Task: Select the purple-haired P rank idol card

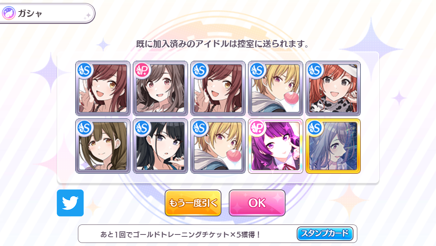Action: 276,146
